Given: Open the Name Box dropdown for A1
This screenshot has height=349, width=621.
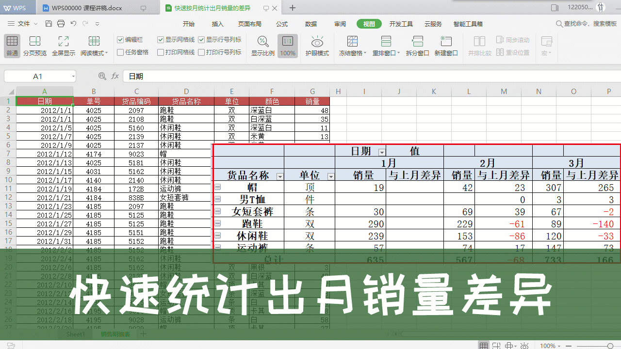Looking at the screenshot, I should (73, 77).
